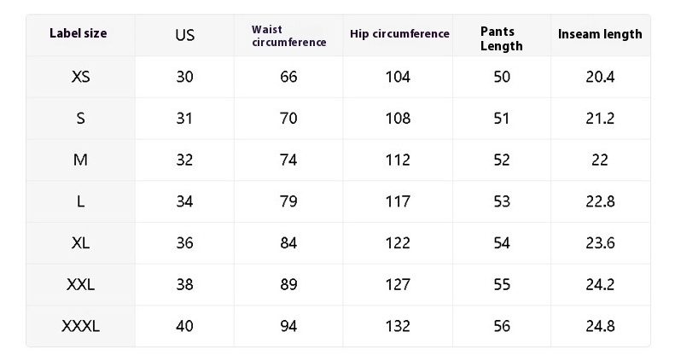Select pants length 50 in XS row

(502, 77)
